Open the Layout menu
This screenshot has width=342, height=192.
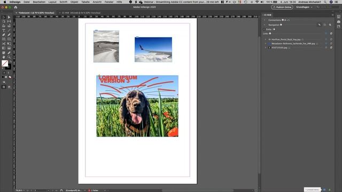[x=52, y=2]
